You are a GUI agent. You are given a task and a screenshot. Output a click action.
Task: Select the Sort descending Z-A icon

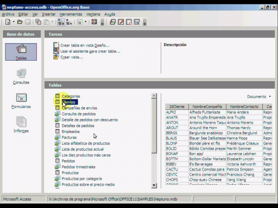point(69,22)
